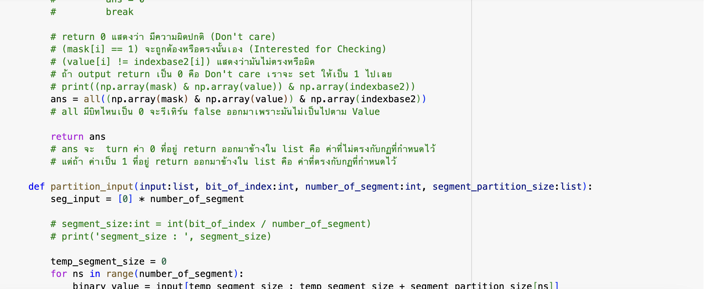Click the 'all' function call
This screenshot has height=289, width=704.
92,99
